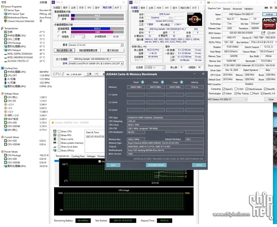Uncheck the Stress FPU option
This screenshot has height=227, width=277.
coord(59,135)
